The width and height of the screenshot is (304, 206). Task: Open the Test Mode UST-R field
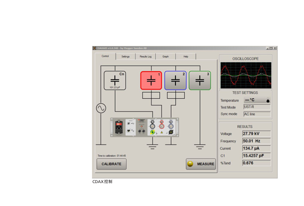point(257,107)
